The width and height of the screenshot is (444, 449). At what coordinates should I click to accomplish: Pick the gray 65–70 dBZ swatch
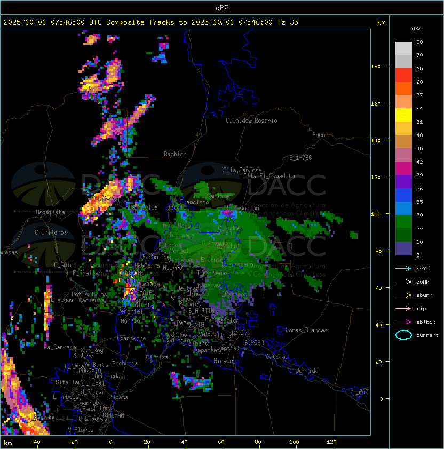[x=403, y=61]
